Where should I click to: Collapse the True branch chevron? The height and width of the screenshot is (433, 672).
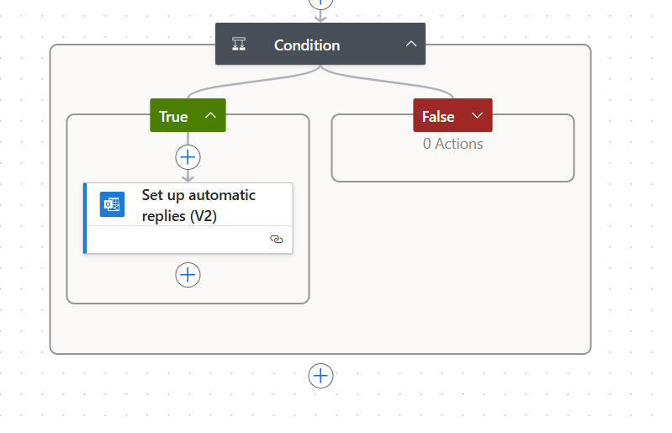pos(211,116)
